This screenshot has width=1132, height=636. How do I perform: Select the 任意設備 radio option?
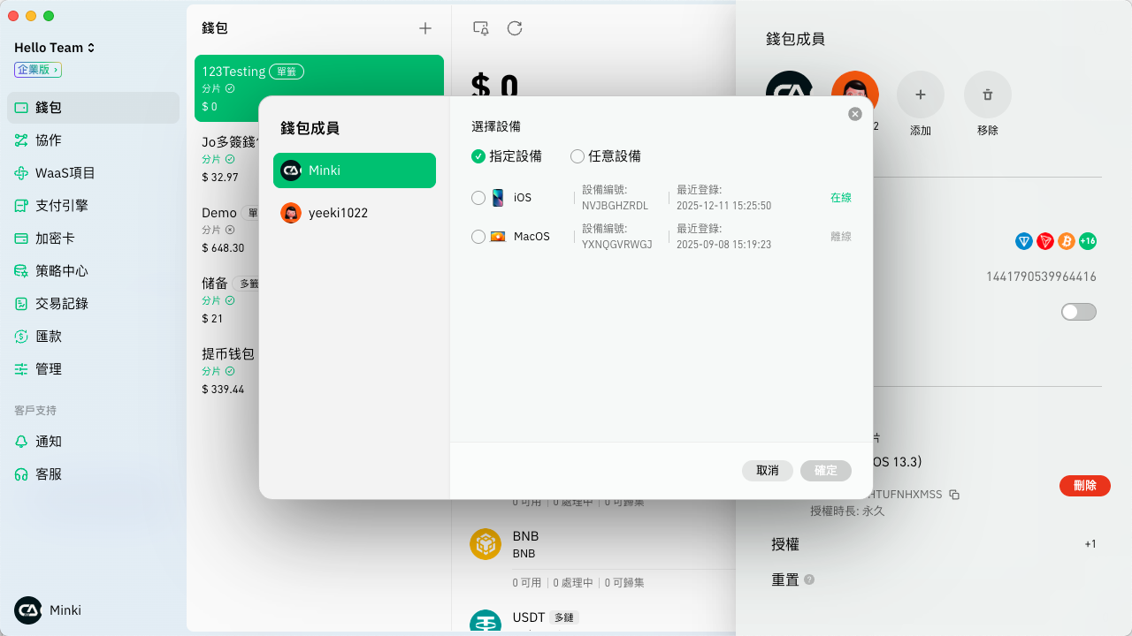tap(577, 156)
